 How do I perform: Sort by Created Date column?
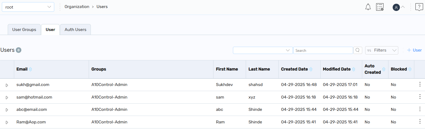tap(311, 69)
